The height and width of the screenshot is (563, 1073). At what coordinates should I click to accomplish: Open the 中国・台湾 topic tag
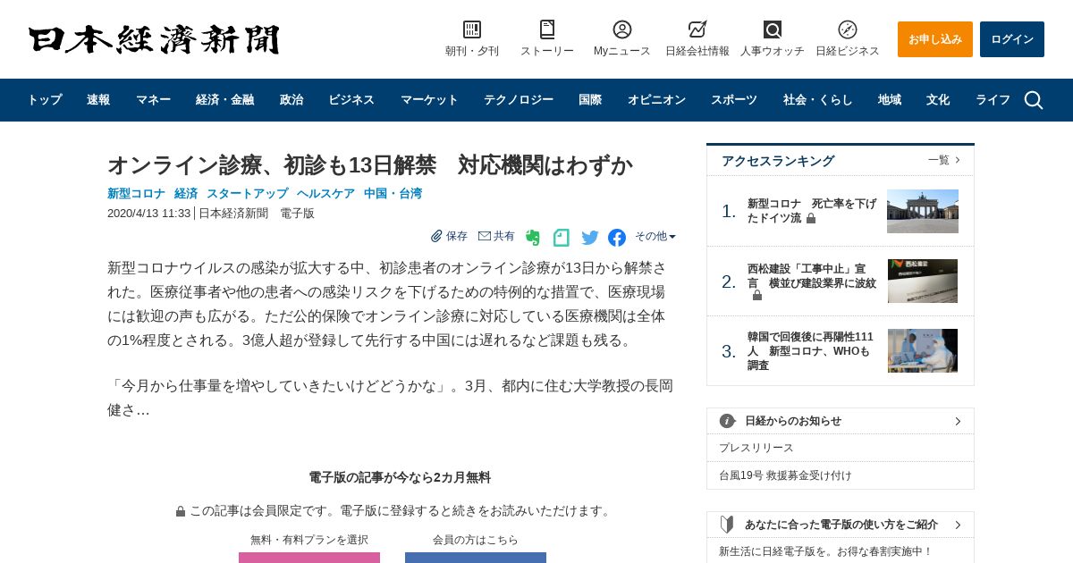393,193
